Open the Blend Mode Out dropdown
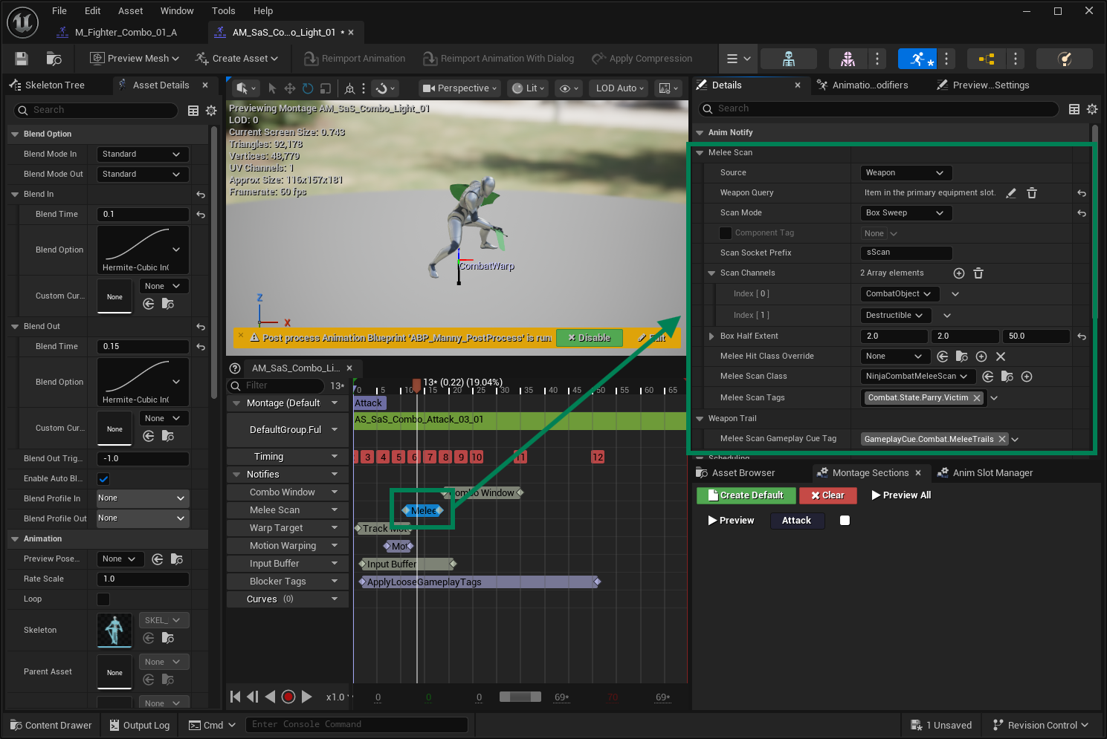The image size is (1107, 739). pos(143,175)
